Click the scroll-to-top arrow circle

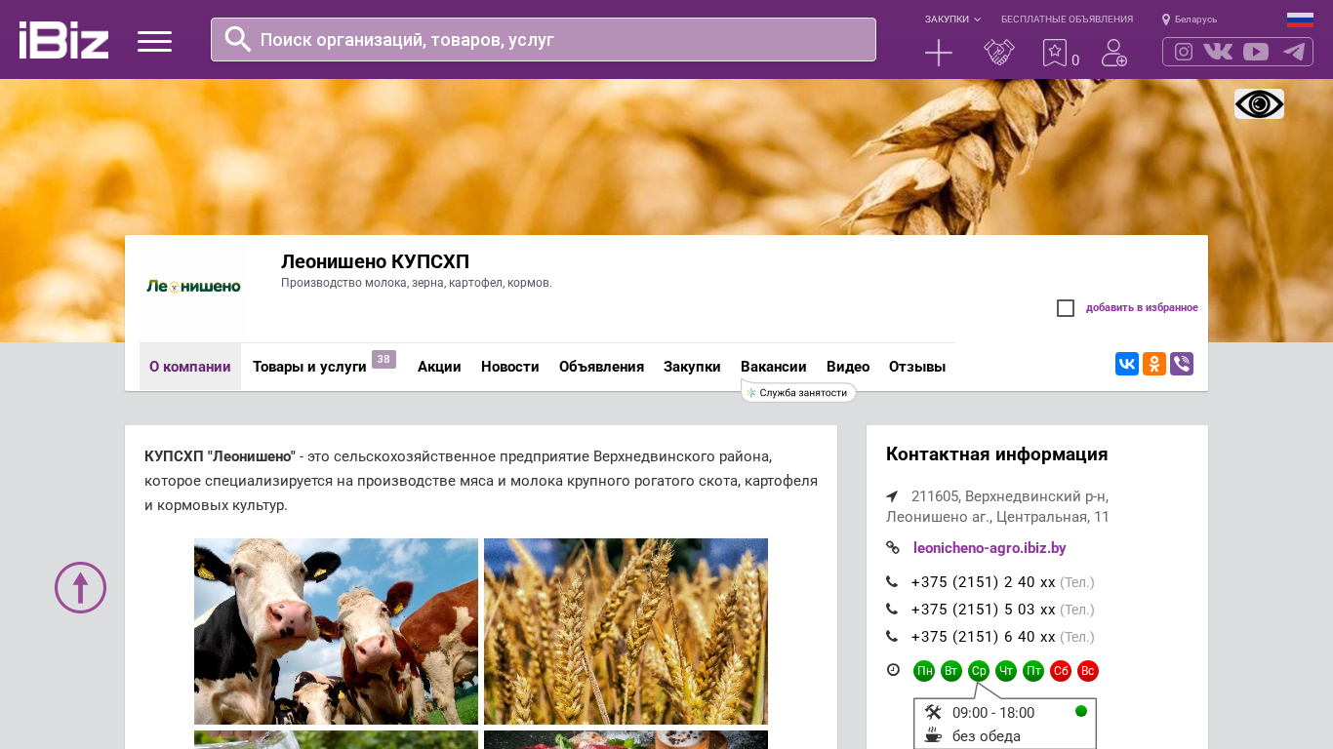click(80, 587)
